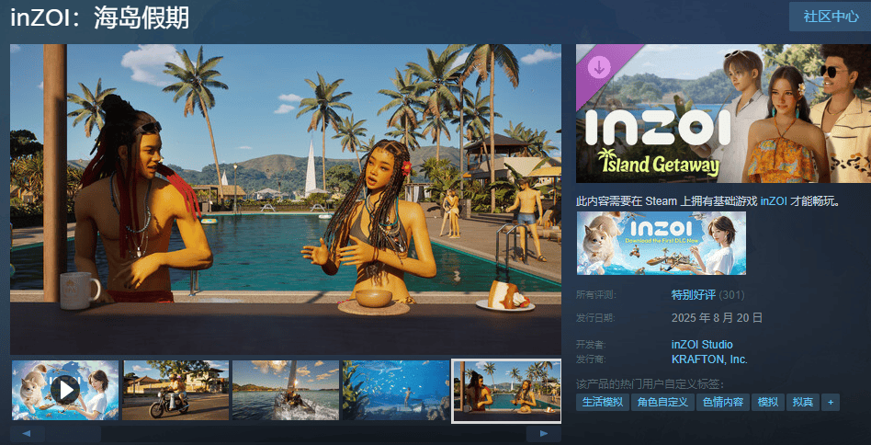Viewport: 871px width, 445px height.
Task: Play the trailer video thumbnail
Action: coord(65,390)
